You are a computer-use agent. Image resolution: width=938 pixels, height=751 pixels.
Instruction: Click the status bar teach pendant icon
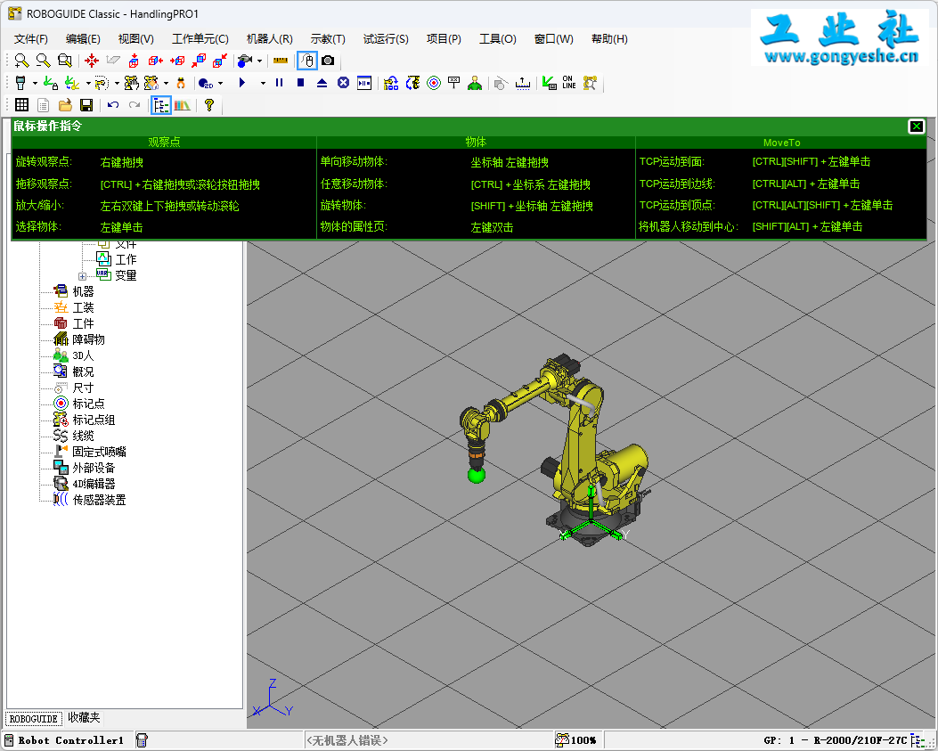point(142,740)
